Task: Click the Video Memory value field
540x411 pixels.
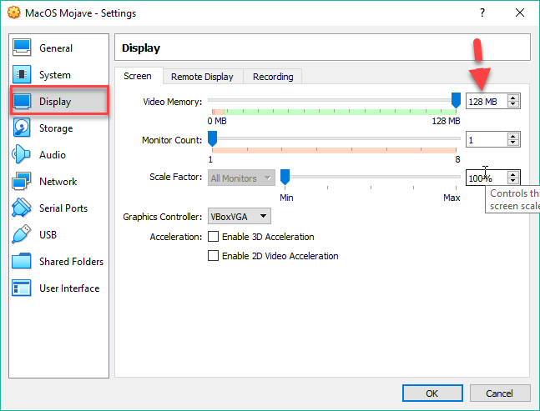Action: click(486, 102)
